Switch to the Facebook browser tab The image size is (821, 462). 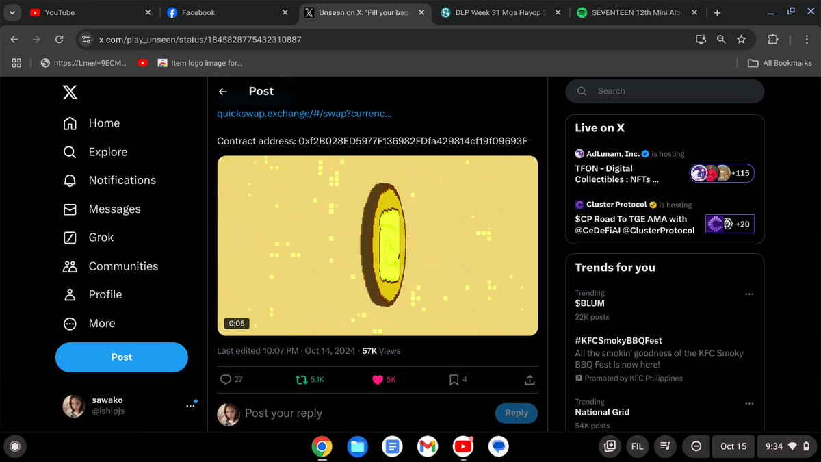[x=226, y=13]
